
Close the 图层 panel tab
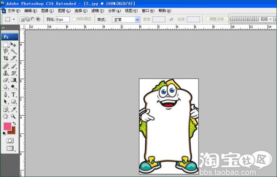pyautogui.click(x=270, y=19)
